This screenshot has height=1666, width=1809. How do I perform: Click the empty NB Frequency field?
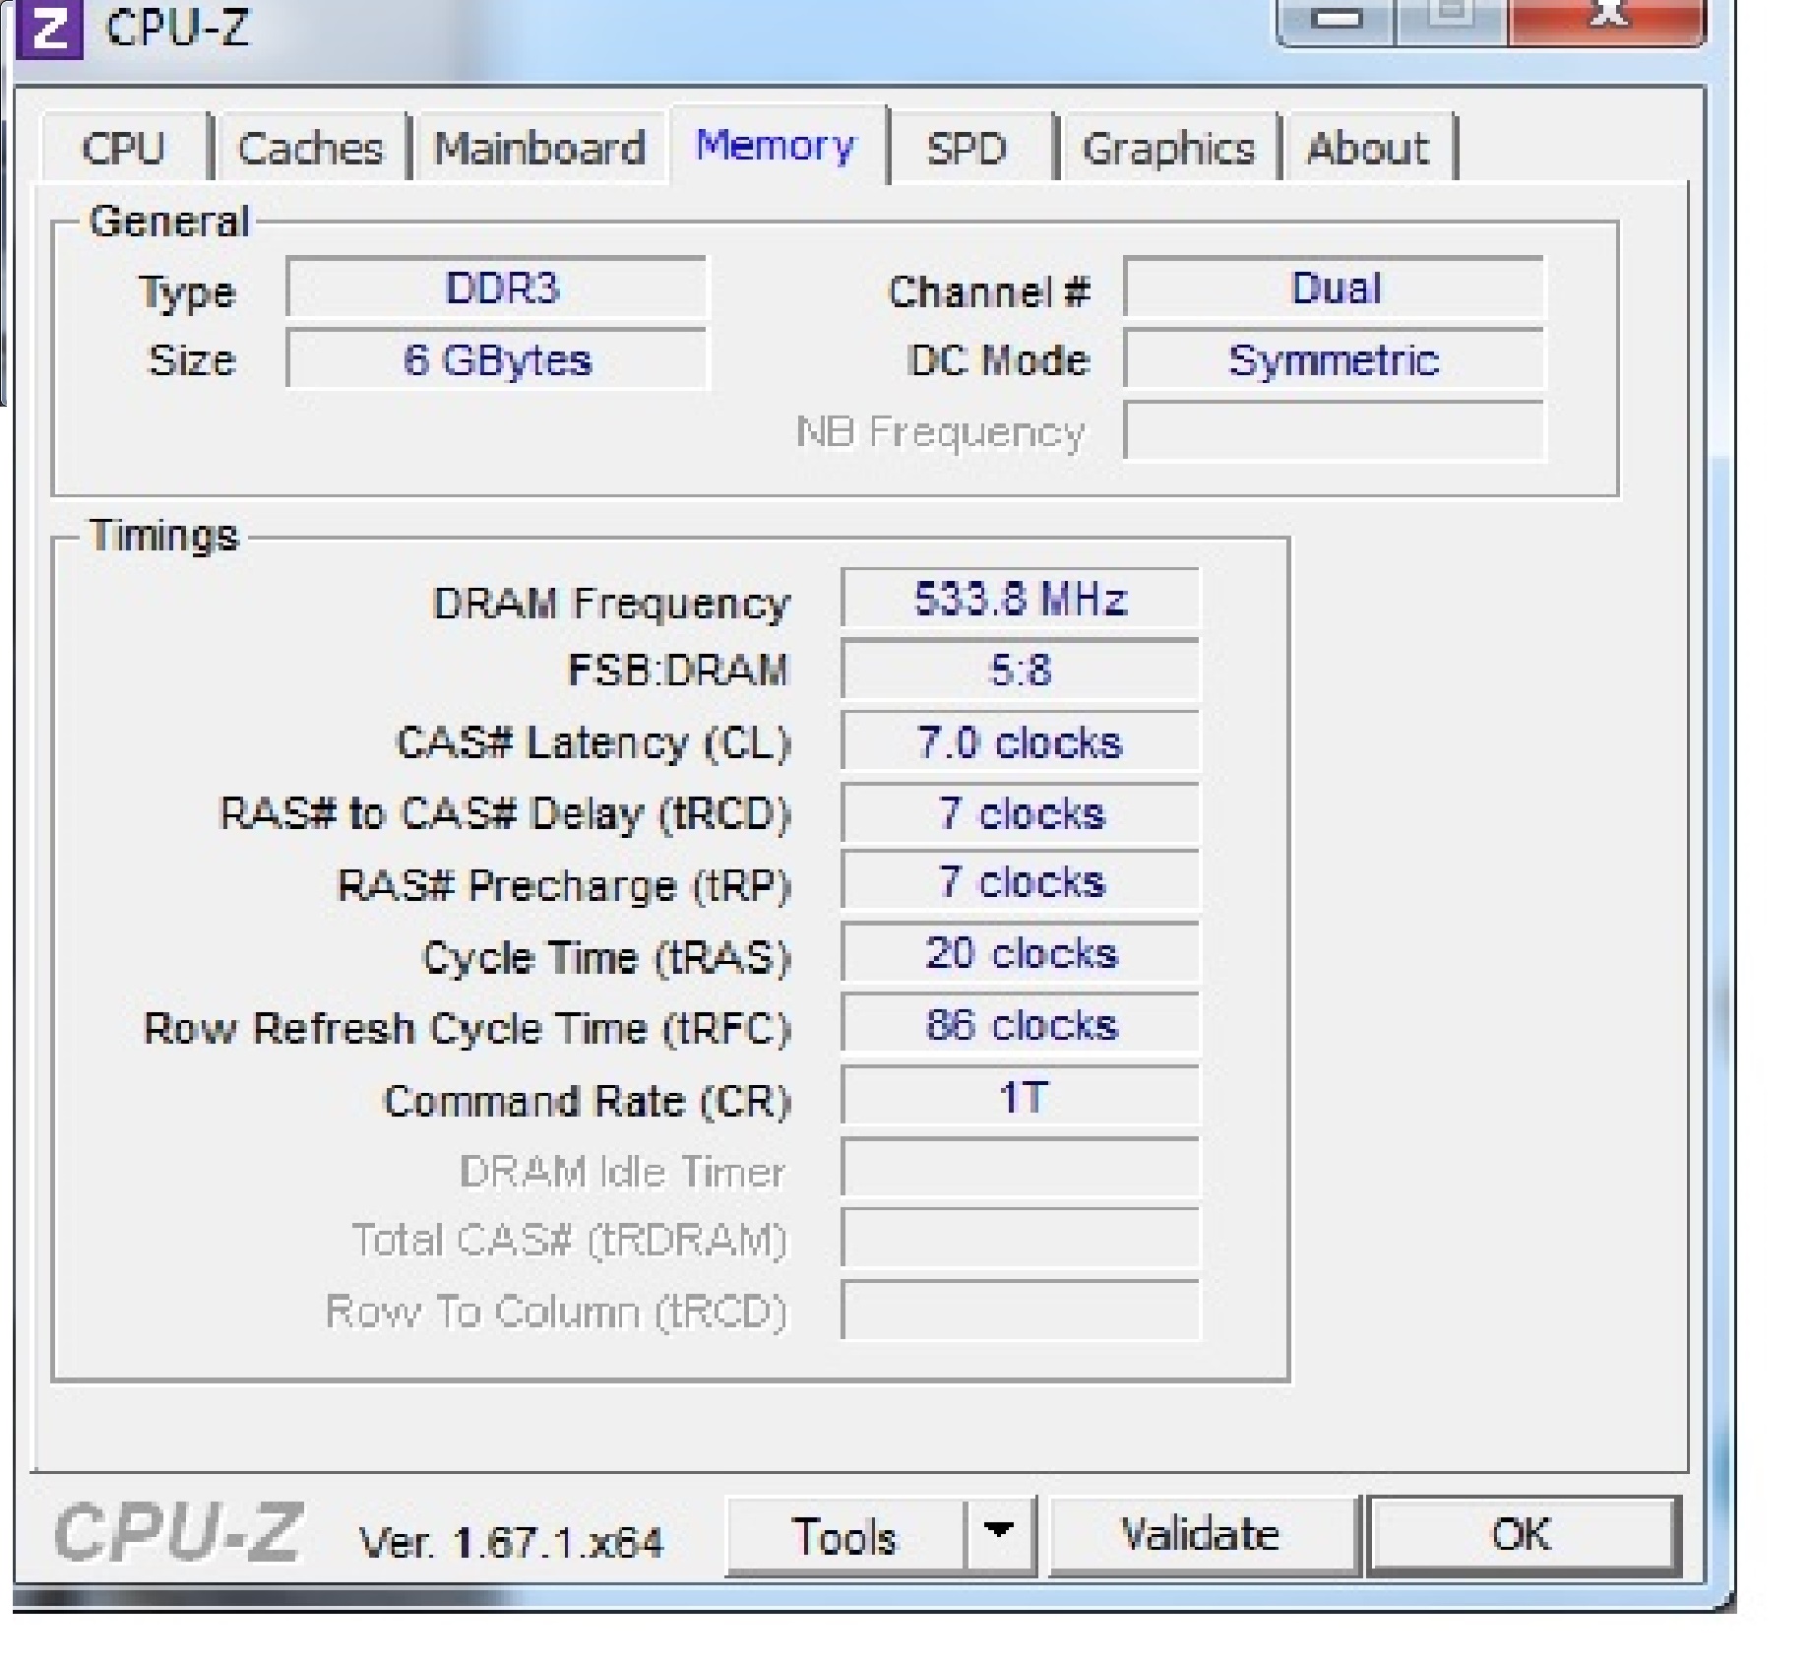coord(1335,430)
